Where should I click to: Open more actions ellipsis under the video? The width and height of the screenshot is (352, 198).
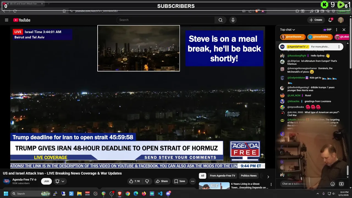pyautogui.click(x=193, y=181)
